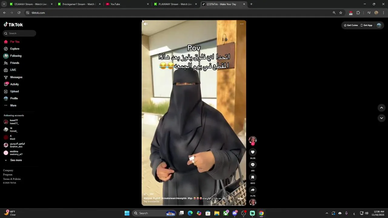Open Chrome three-dots menu

point(383,13)
